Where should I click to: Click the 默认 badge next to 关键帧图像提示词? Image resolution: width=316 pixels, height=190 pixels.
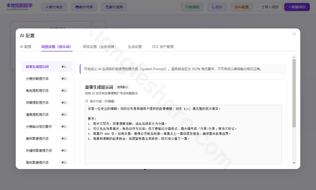point(64,151)
